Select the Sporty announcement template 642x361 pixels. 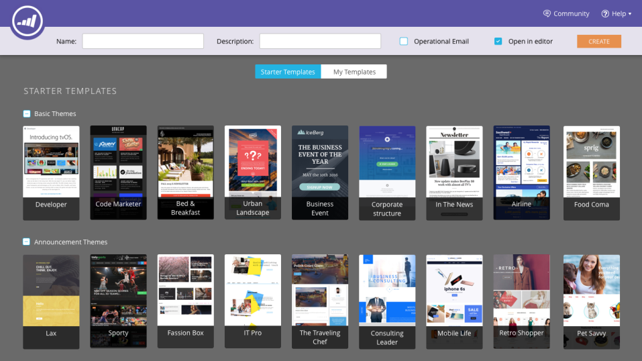point(118,301)
